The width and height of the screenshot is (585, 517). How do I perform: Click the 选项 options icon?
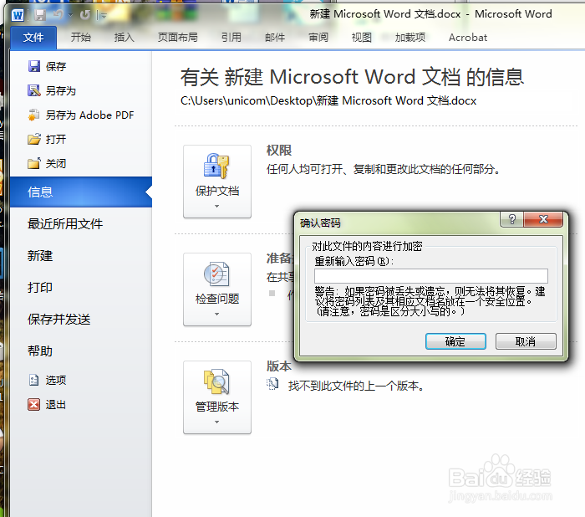(x=34, y=381)
